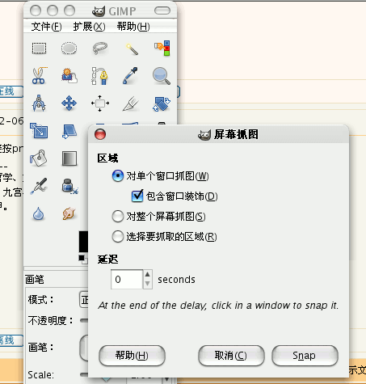The height and width of the screenshot is (384, 366).
Task: Click the 帮助(H) button in screenshot dialog
Action: click(132, 356)
